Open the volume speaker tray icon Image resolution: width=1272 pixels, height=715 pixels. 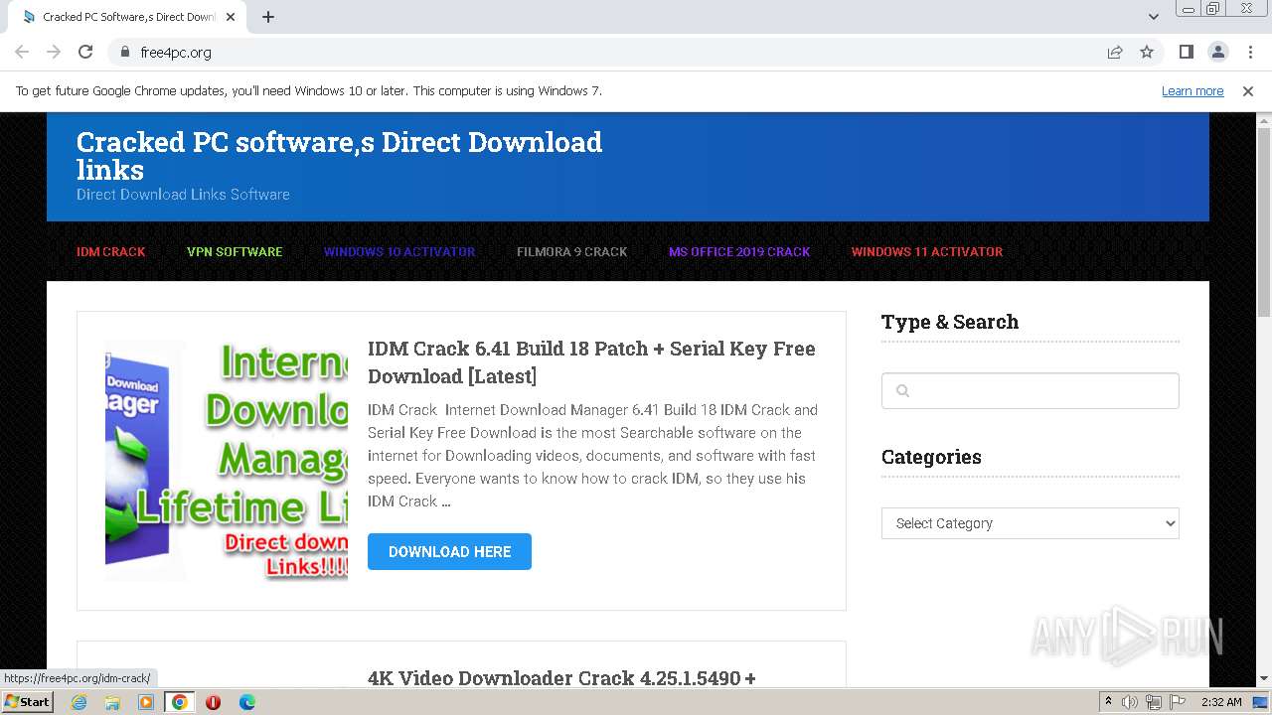tap(1130, 702)
